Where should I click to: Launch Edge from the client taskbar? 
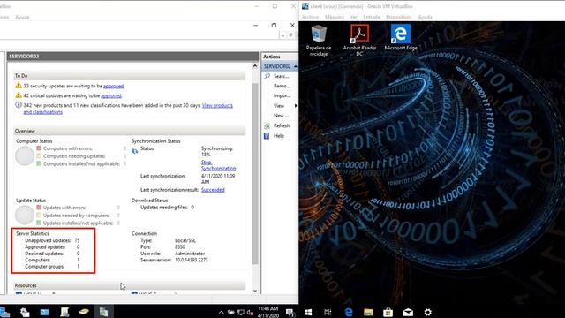pos(349,312)
